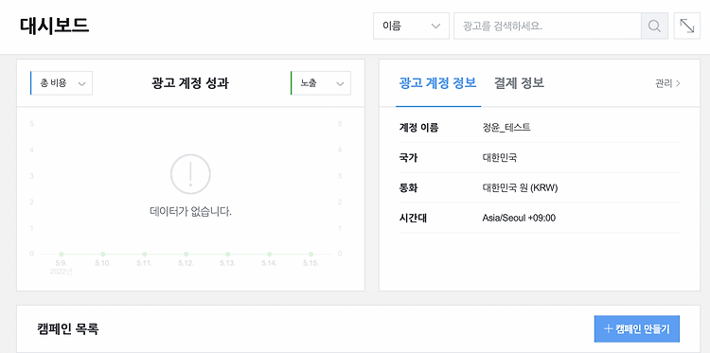The height and width of the screenshot is (353, 710).
Task: Click the 2022년 year label under chart
Action: point(62,272)
